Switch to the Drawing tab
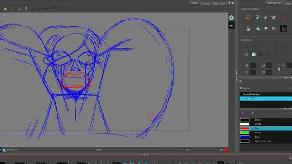 click(x=205, y=3)
